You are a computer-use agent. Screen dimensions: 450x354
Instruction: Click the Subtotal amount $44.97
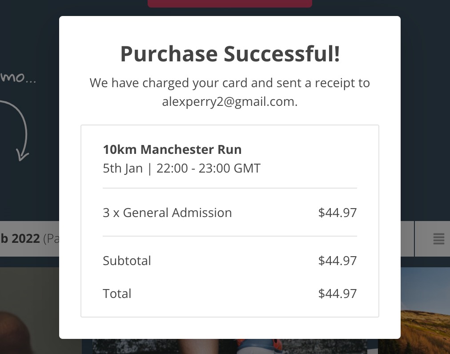[337, 261]
